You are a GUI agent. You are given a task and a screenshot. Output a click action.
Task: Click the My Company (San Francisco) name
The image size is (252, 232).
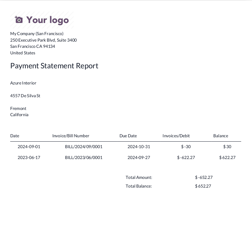pos(37,34)
